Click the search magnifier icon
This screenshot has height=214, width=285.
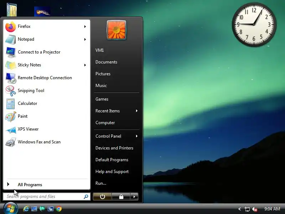pos(86,197)
